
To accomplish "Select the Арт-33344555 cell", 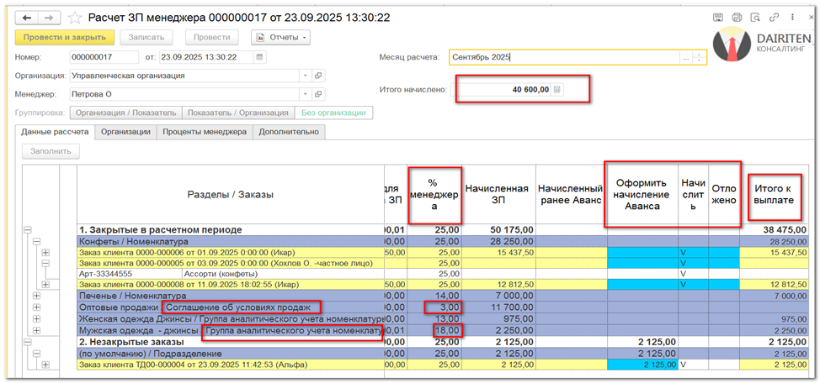I will click(129, 274).
